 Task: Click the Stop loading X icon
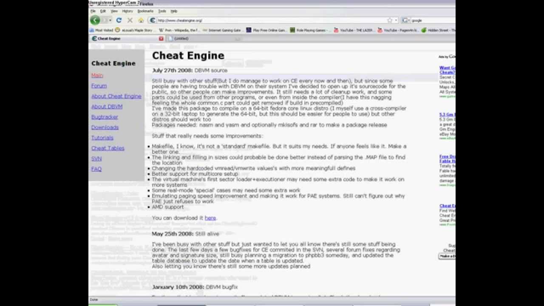click(130, 20)
